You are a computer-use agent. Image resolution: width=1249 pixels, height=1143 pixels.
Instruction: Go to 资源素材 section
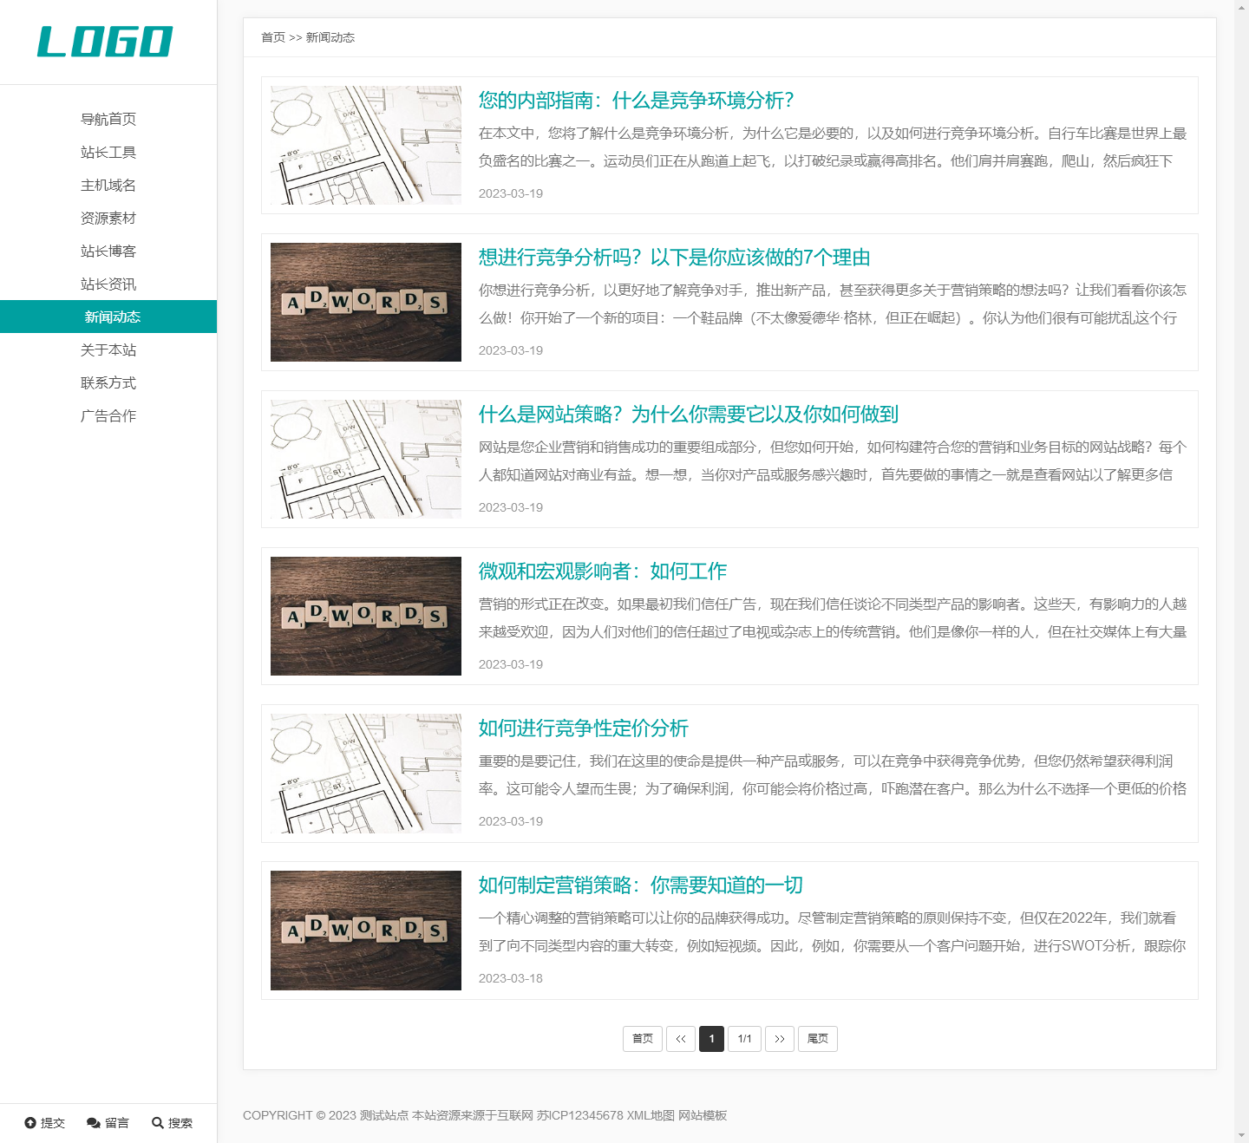click(108, 218)
